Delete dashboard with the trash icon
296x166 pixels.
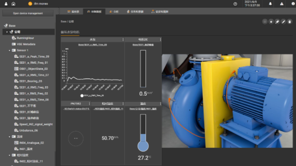pyautogui.click(x=289, y=22)
